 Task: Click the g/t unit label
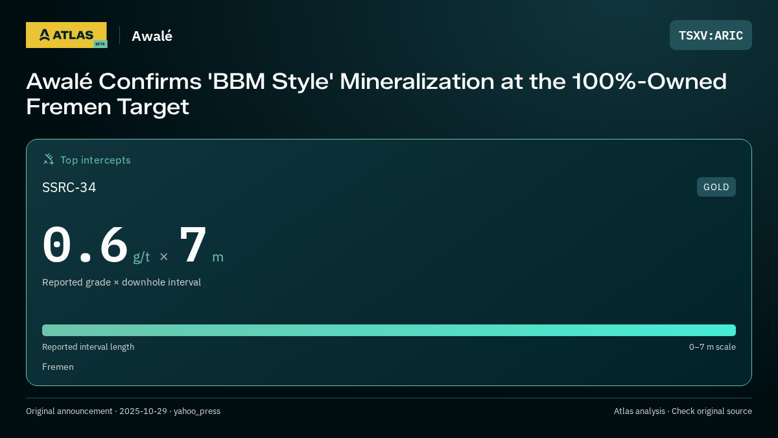tap(141, 257)
